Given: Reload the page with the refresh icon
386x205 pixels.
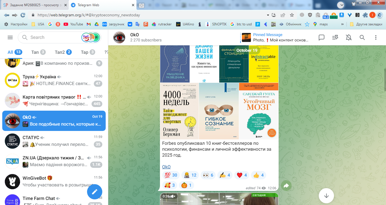Looking at the screenshot, I should 23,15.
